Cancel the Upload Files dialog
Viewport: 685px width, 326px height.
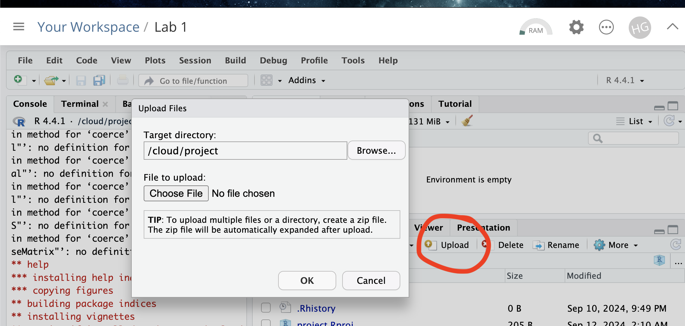[371, 281]
